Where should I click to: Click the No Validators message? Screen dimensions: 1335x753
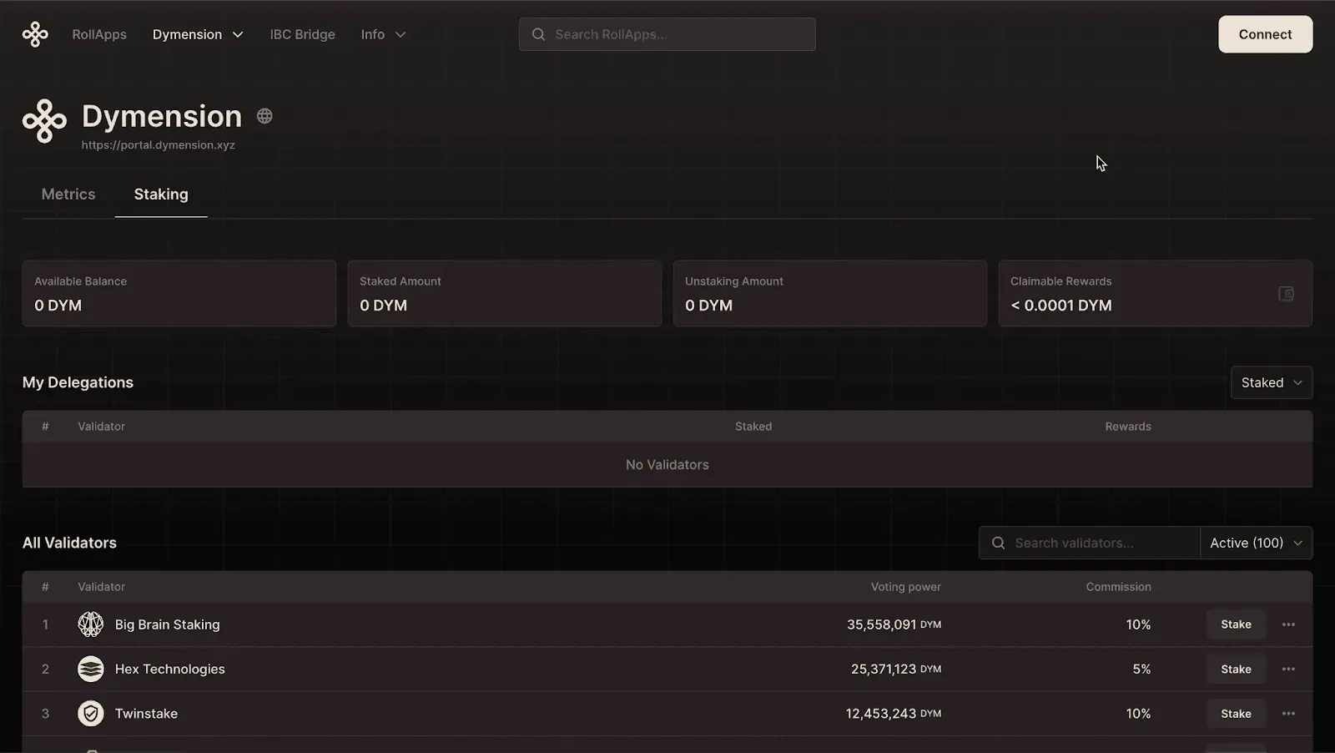(x=667, y=465)
